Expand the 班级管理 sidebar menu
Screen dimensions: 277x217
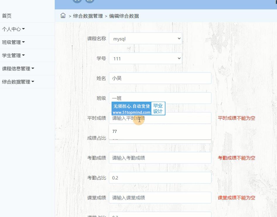coord(13,42)
